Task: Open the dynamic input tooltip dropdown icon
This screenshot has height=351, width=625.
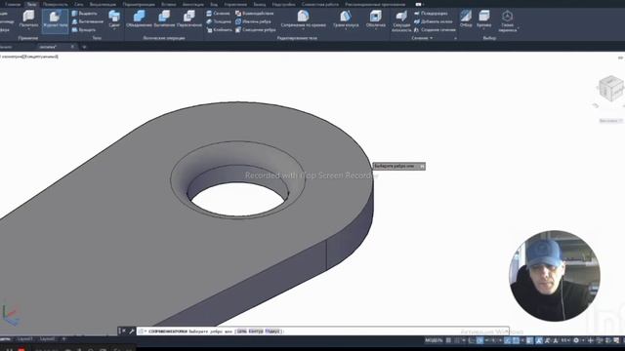Action: point(422,167)
